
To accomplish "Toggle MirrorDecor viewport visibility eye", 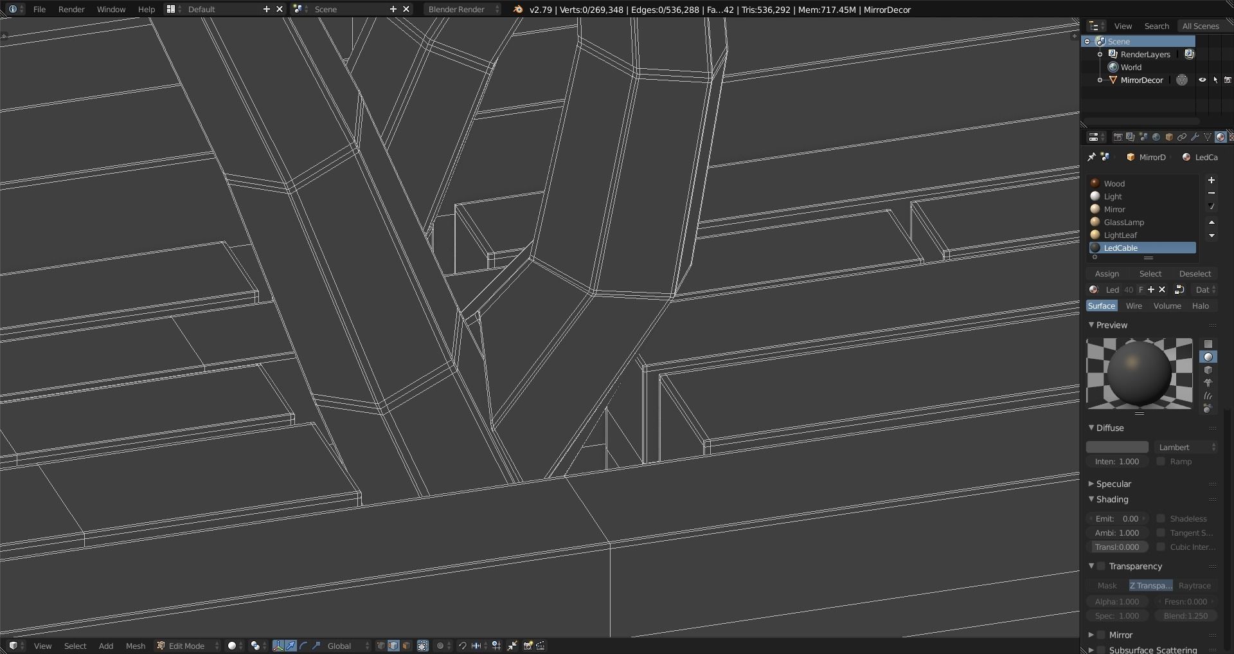I will click(1202, 80).
